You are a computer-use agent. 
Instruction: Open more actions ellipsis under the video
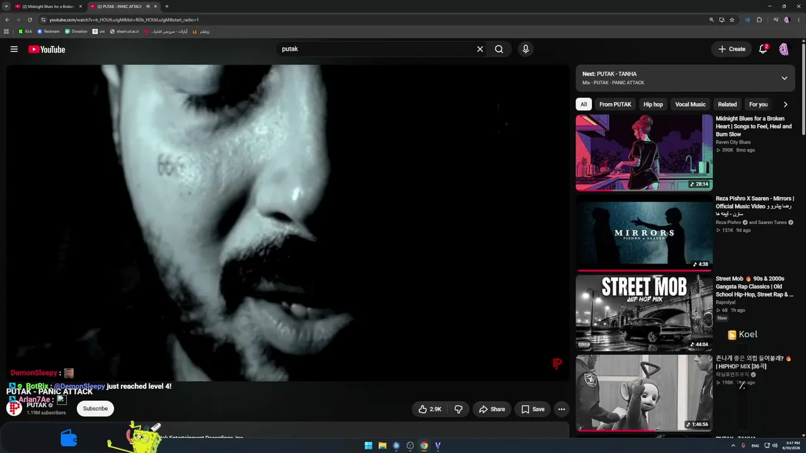point(562,409)
